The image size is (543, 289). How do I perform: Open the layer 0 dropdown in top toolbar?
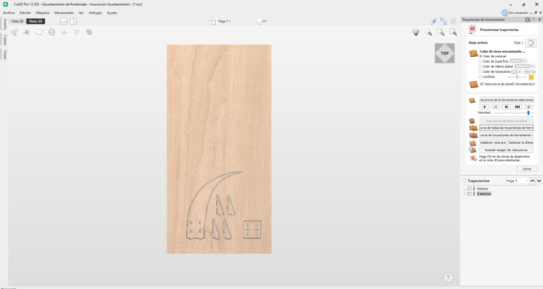click(262, 21)
